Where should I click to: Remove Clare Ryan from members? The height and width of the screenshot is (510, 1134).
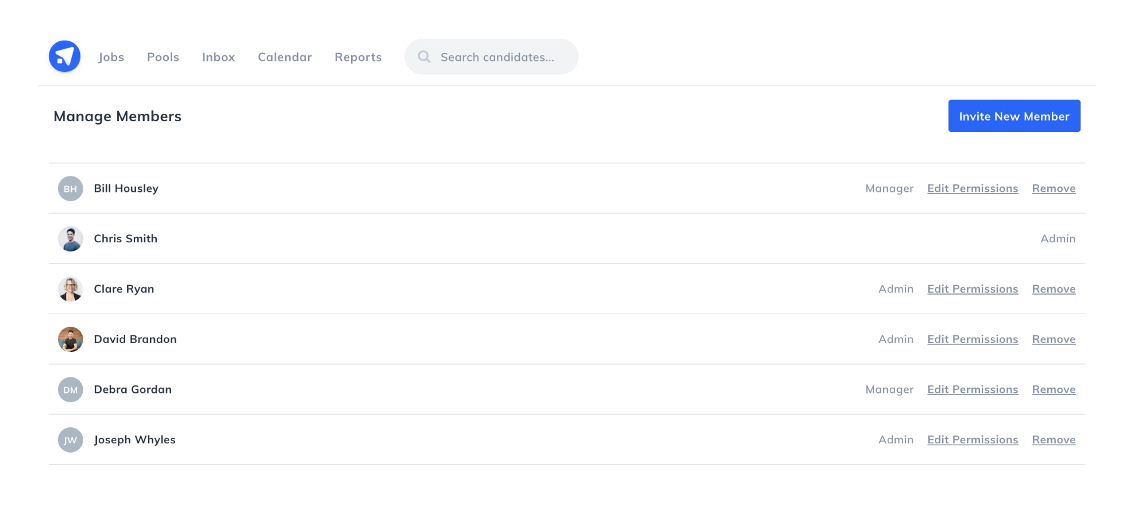click(x=1054, y=289)
